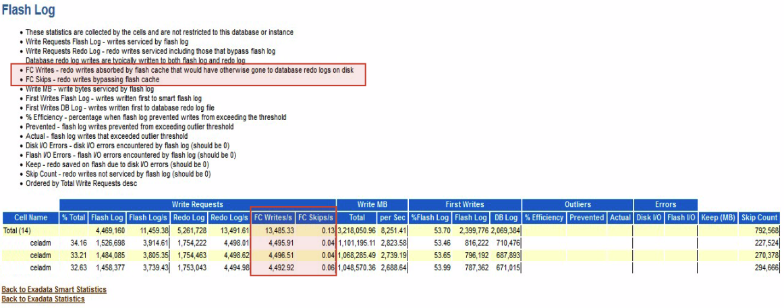Select the % Efficiency column header
Viewport: 784px width, 308px height.
click(544, 218)
